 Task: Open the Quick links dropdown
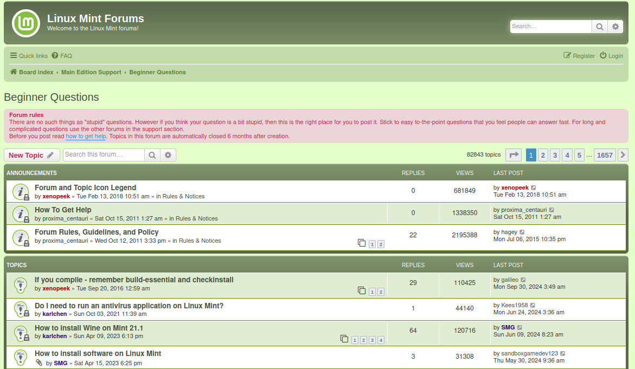coord(28,55)
